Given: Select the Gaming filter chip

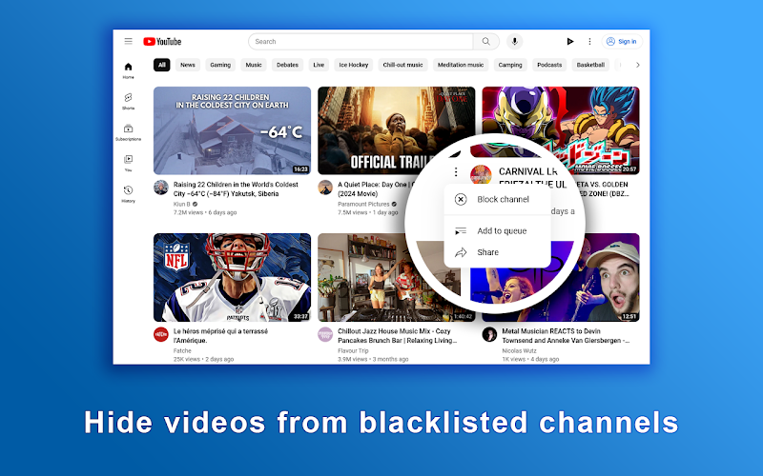Looking at the screenshot, I should (x=220, y=65).
